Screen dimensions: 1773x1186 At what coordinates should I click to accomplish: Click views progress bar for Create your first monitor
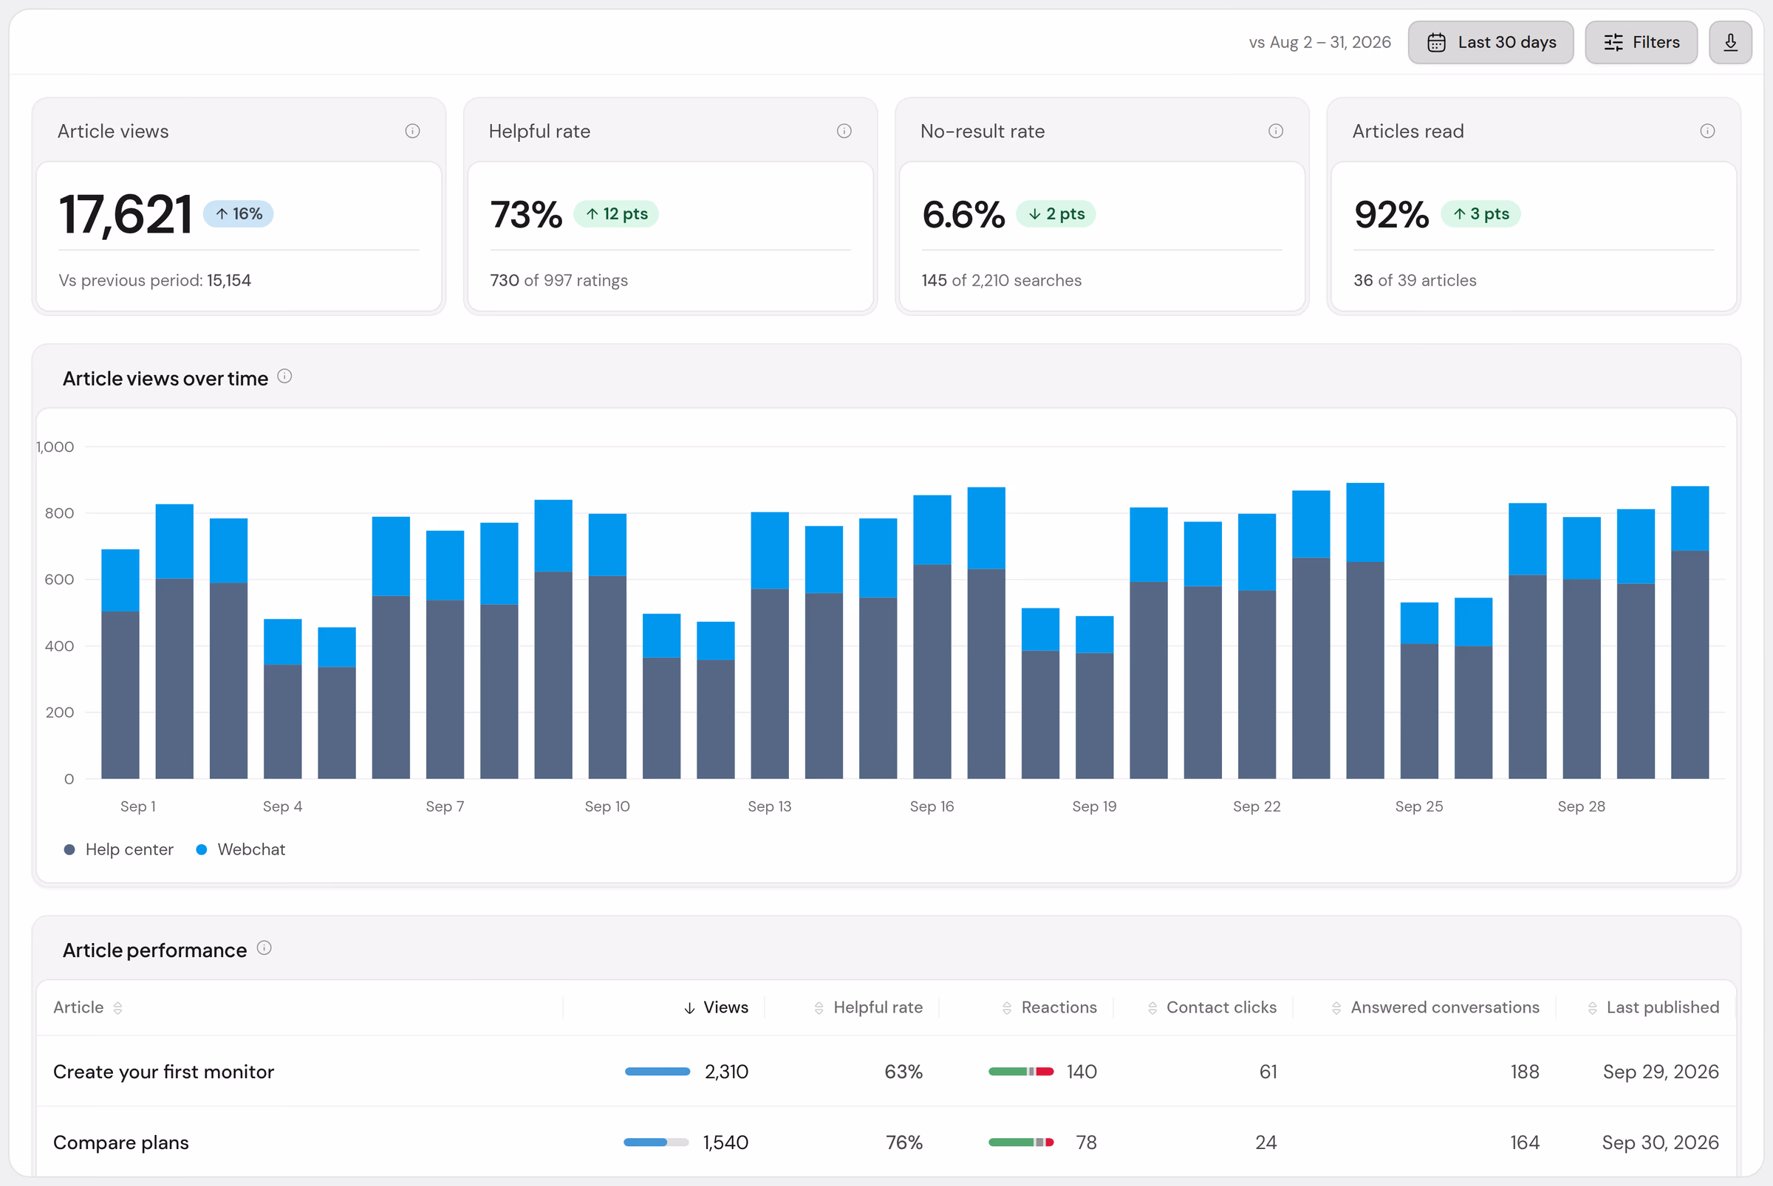(657, 1072)
